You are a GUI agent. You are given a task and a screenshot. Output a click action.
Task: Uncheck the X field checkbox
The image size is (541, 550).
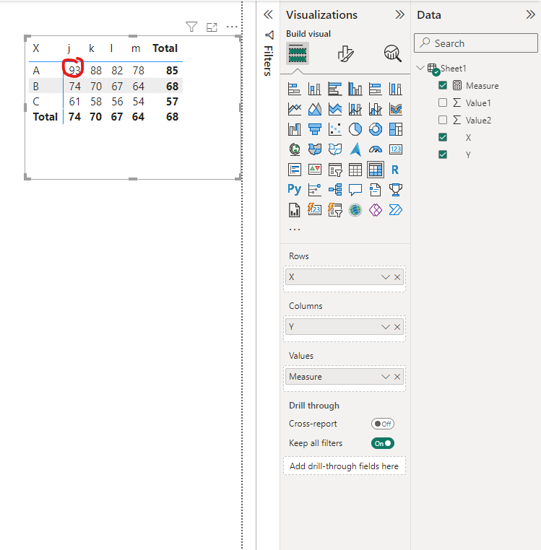click(443, 137)
